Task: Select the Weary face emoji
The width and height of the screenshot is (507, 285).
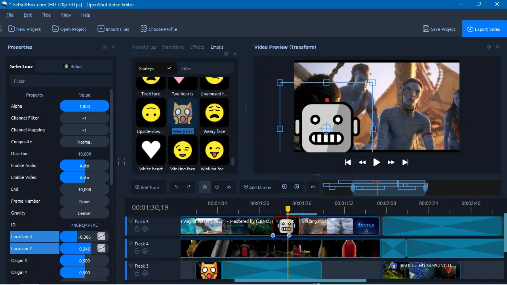Action: click(214, 116)
